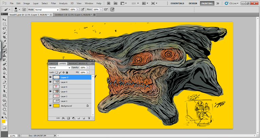
Task: Click the Design workspace button
Action: coord(193,3)
